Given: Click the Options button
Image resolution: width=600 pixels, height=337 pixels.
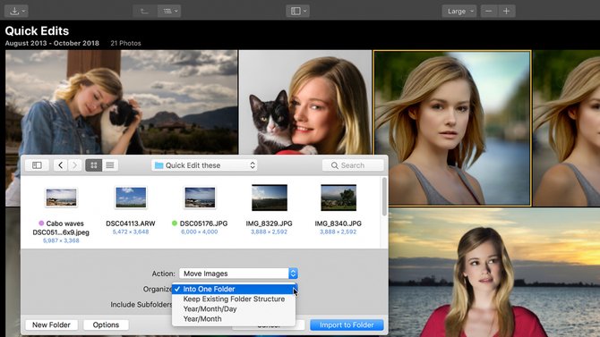Looking at the screenshot, I should click(106, 324).
